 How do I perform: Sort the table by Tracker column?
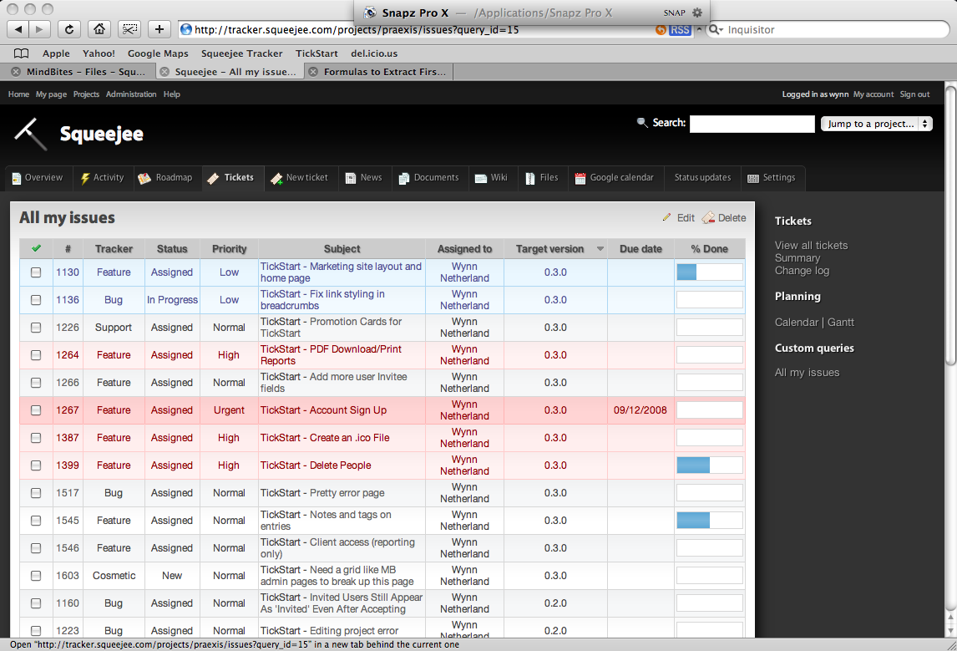[x=114, y=248]
